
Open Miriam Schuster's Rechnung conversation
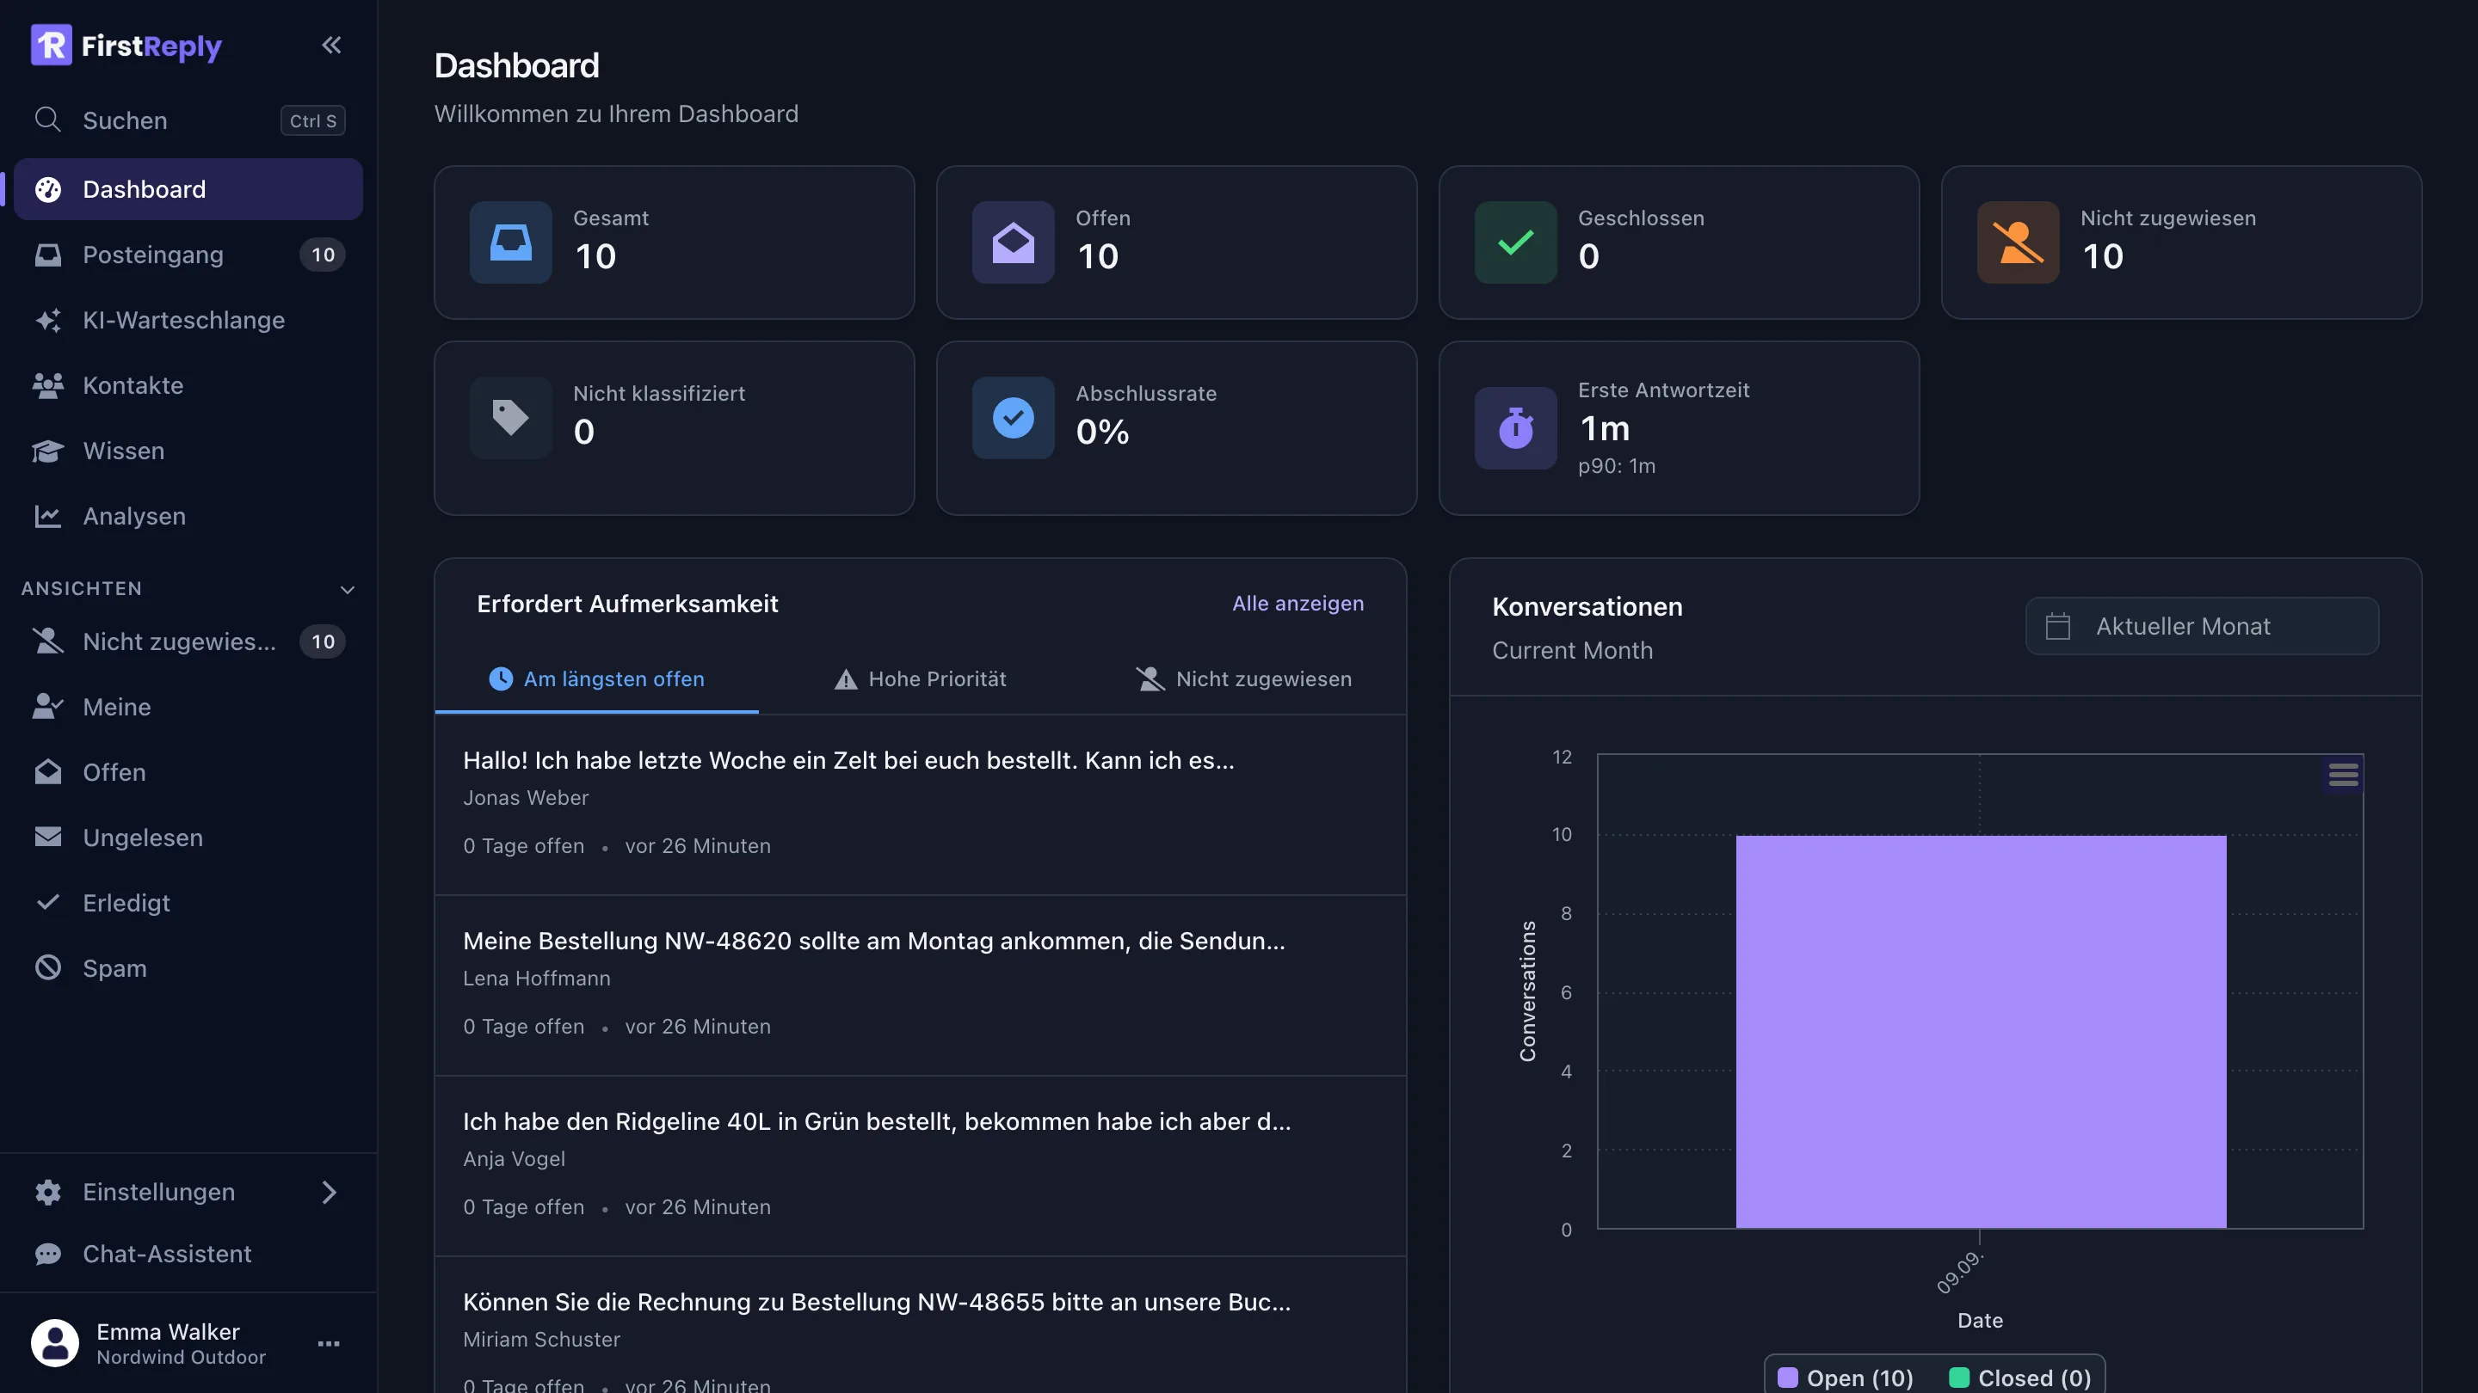pos(920,1327)
